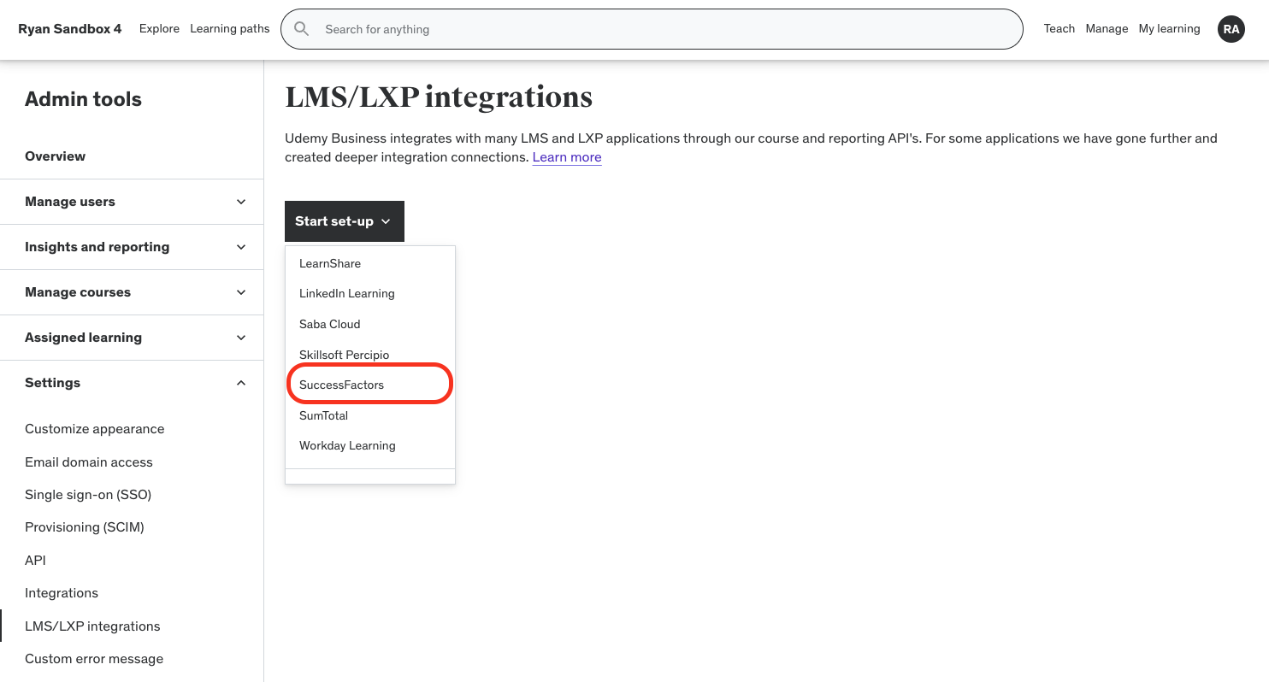This screenshot has height=682, width=1269.
Task: Click the Insights and reporting label
Action: coord(97,247)
